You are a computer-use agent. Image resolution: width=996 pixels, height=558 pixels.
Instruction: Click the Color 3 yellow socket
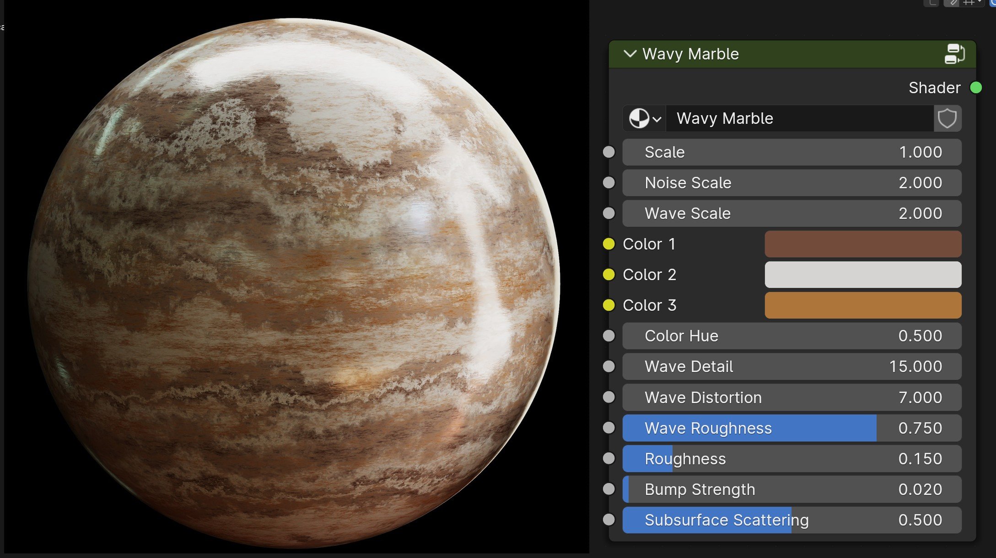[609, 305]
